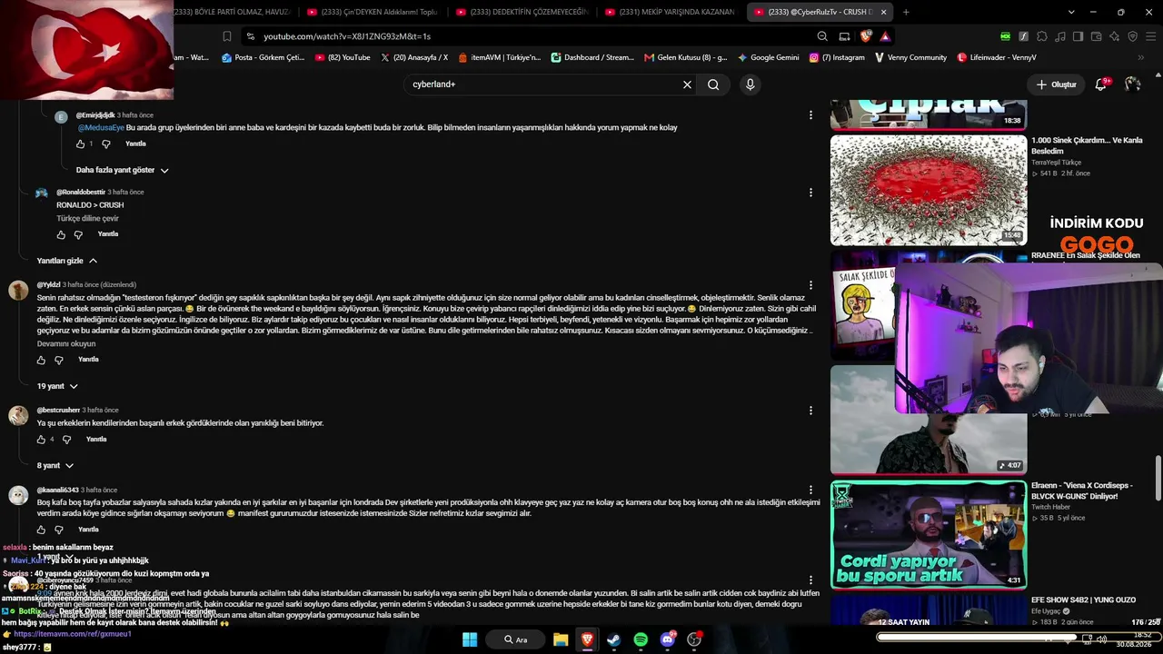This screenshot has width=1163, height=654.
Task: Click the YouTube search input field
Action: (542, 84)
